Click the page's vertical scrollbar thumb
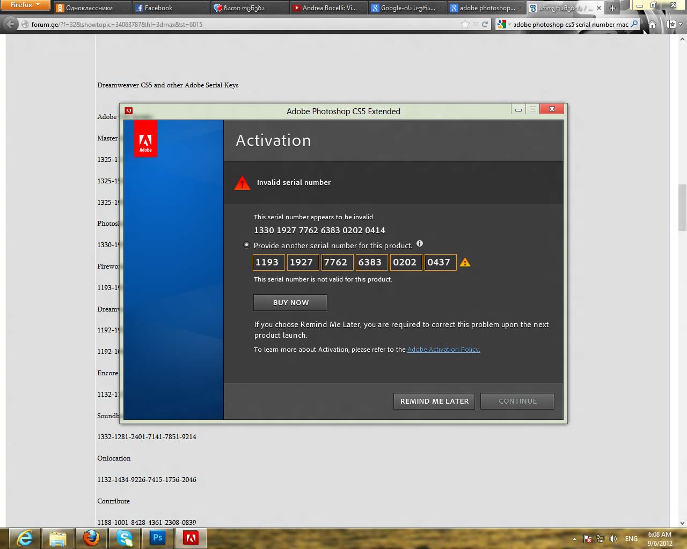The image size is (687, 549). pyautogui.click(x=682, y=207)
